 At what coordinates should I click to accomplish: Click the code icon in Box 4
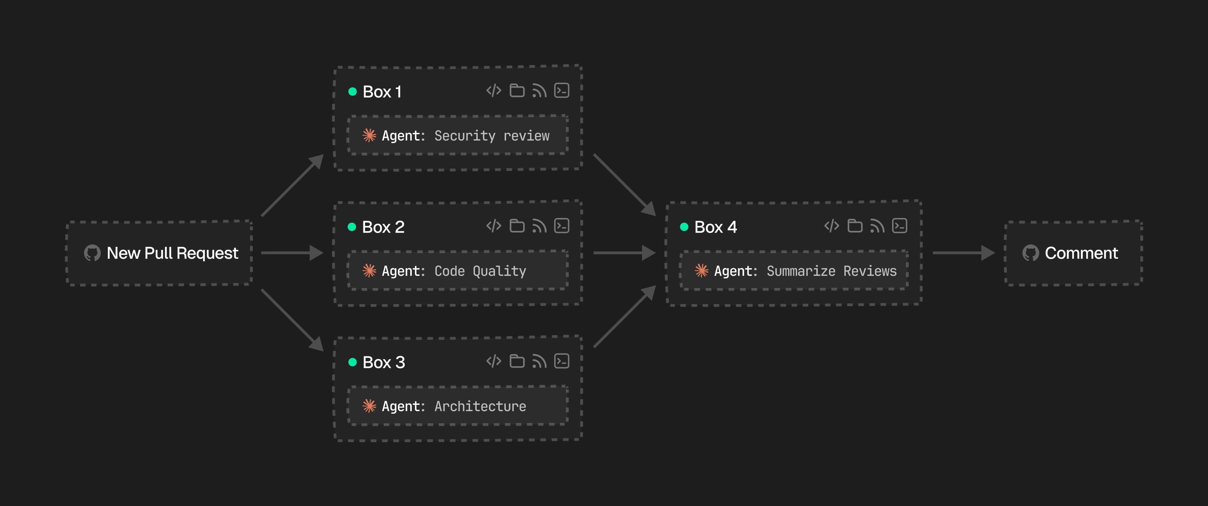click(x=831, y=226)
